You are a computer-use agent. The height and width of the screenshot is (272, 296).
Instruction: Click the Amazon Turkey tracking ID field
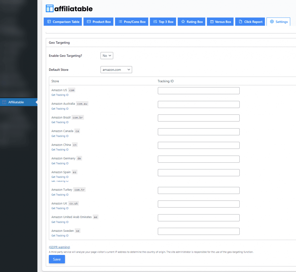coord(199,190)
